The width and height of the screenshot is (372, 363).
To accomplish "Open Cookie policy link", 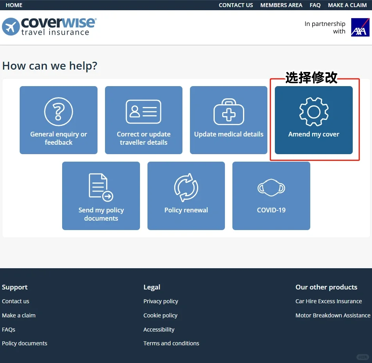I will [x=160, y=315].
